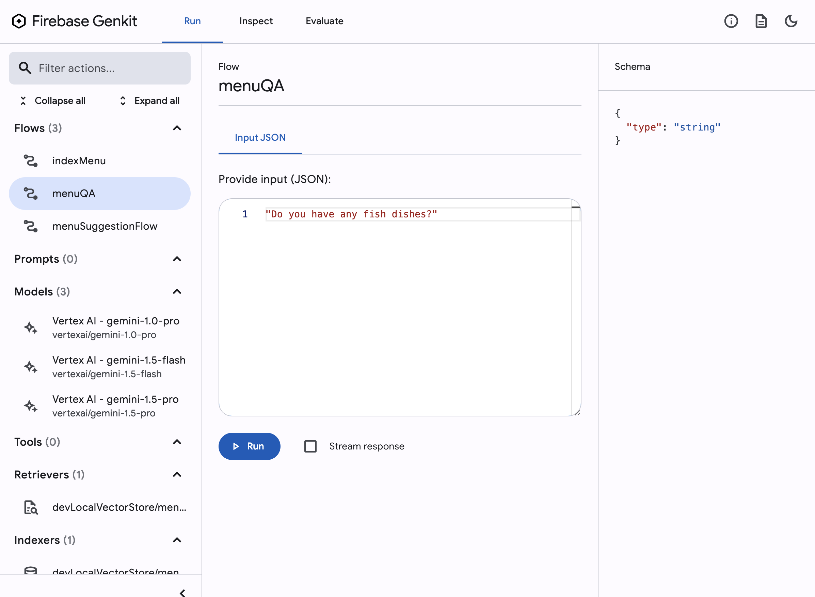
Task: Open Vertex AI gemini-1.5-flash model
Action: 100,367
